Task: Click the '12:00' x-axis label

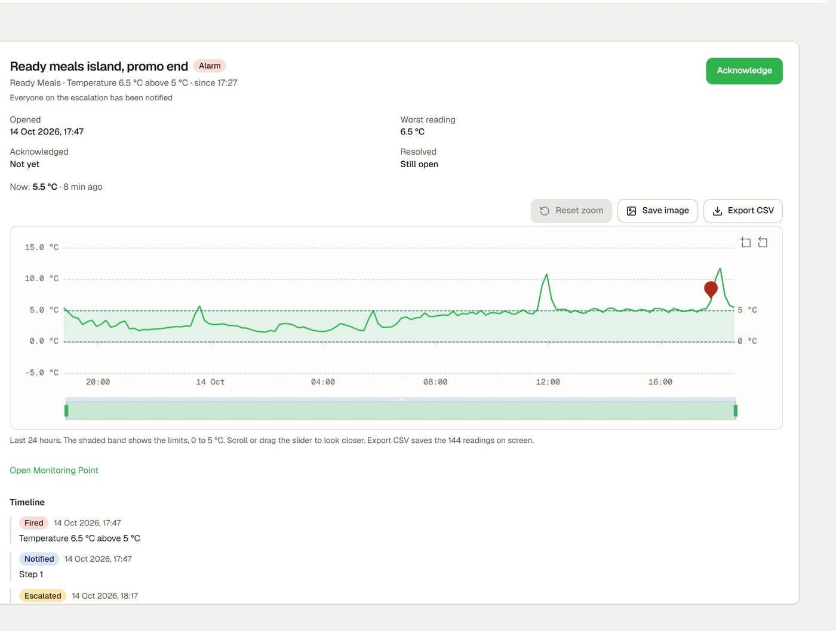Action: (x=548, y=382)
